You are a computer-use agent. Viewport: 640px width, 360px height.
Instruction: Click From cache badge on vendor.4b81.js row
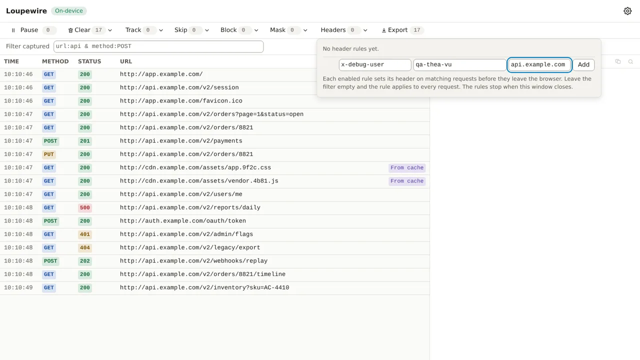point(407,181)
